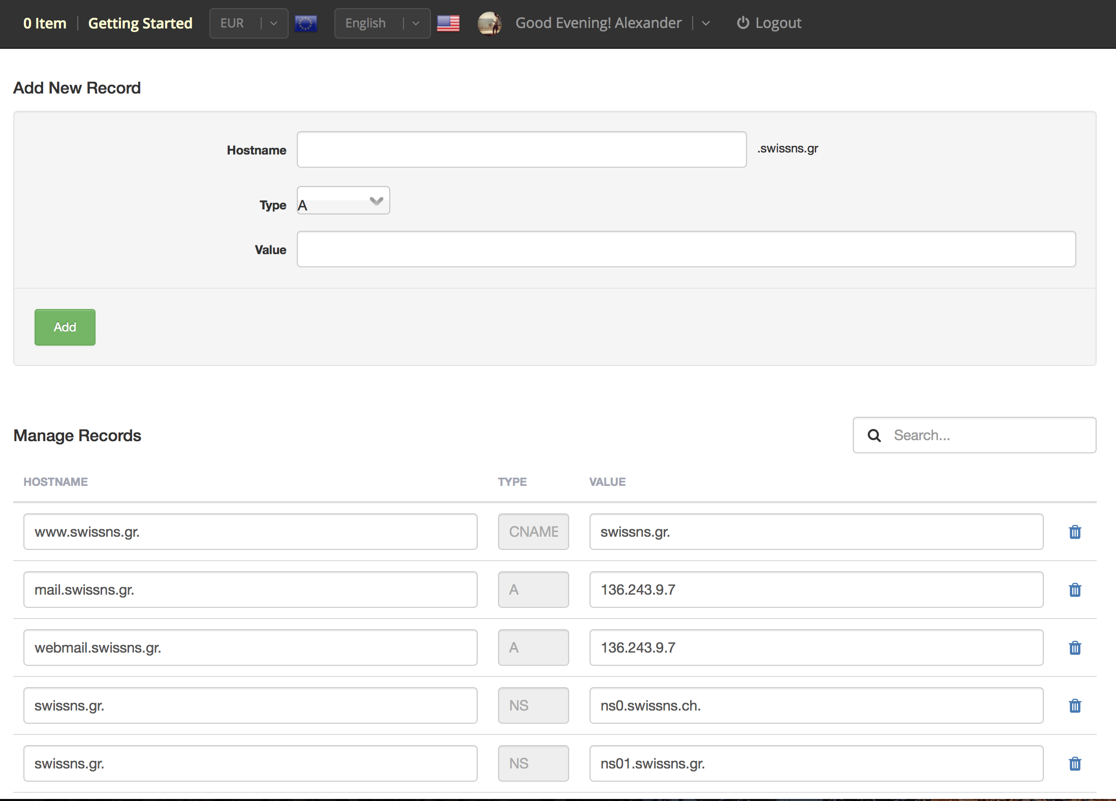Expand the Good Evening Alexander user menu

pos(706,23)
